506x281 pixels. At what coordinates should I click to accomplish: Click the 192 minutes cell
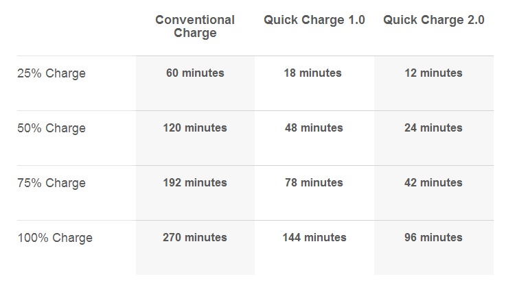click(195, 182)
